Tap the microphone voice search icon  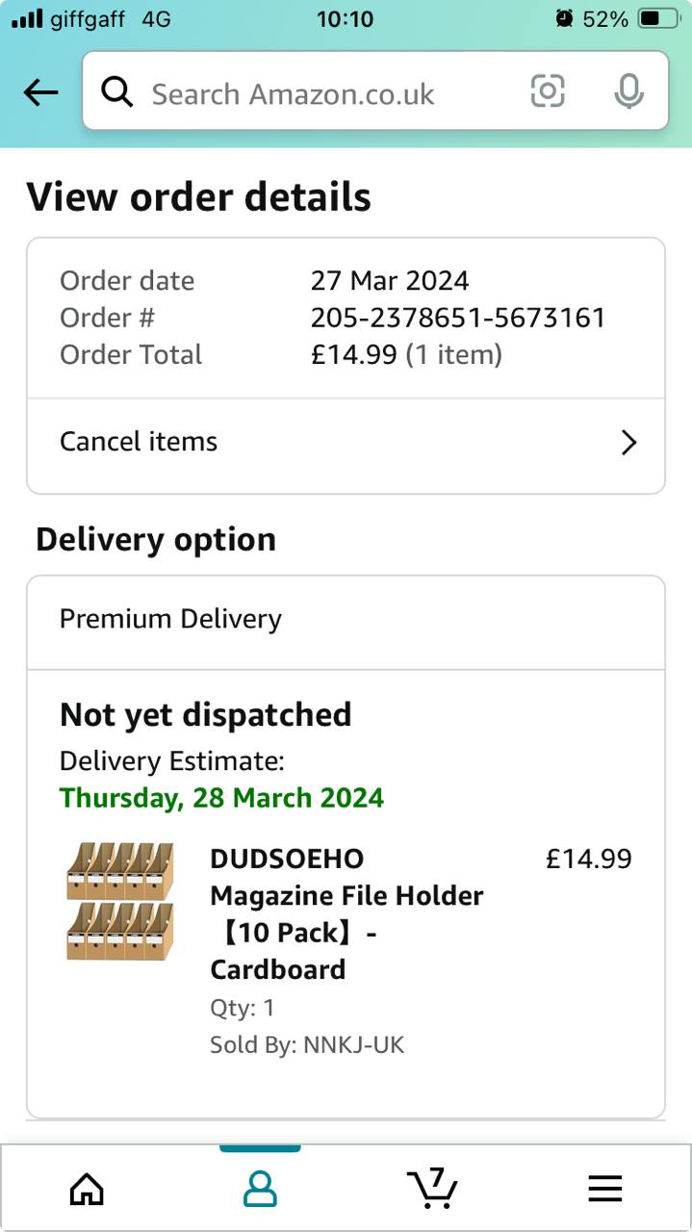click(628, 91)
